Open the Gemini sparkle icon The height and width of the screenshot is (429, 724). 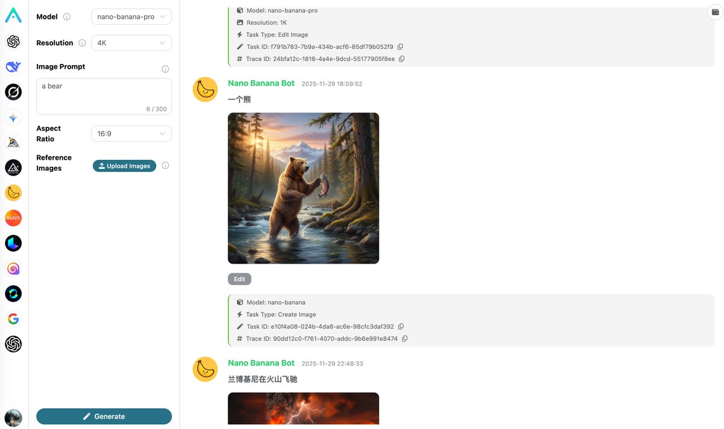click(13, 117)
